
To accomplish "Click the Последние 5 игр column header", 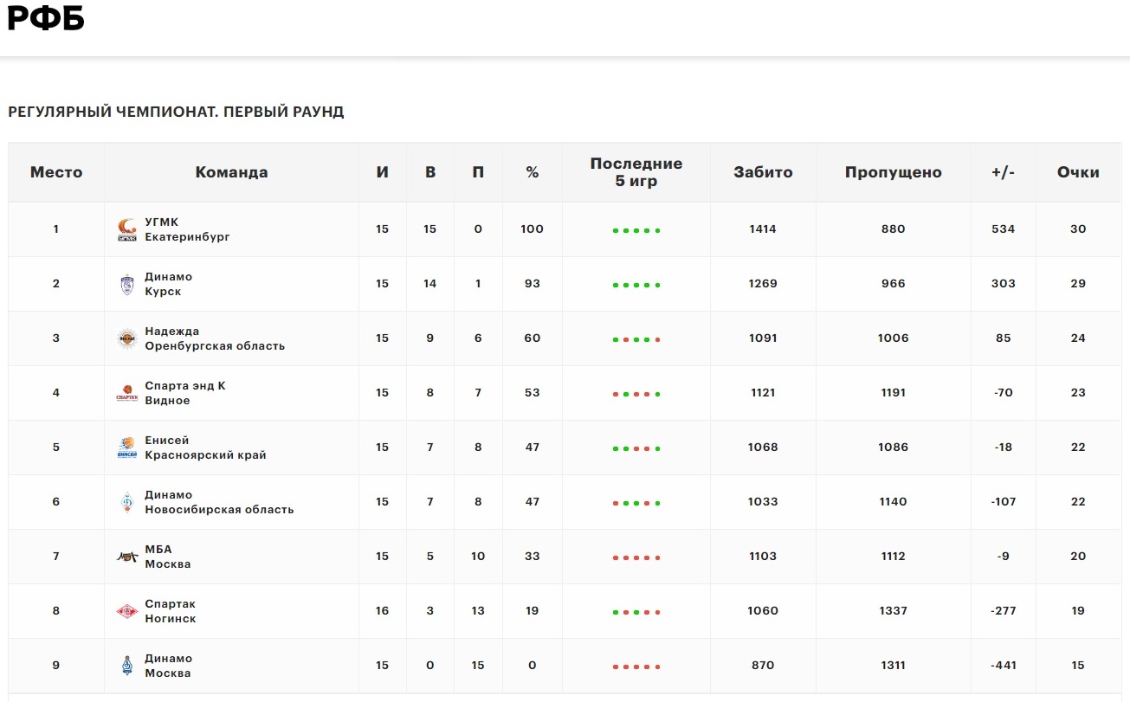I will coord(636,172).
